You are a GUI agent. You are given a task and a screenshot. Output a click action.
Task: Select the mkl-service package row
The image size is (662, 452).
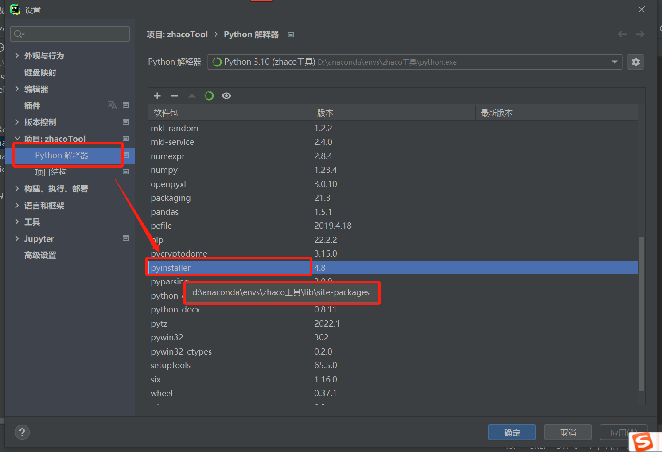click(393, 142)
